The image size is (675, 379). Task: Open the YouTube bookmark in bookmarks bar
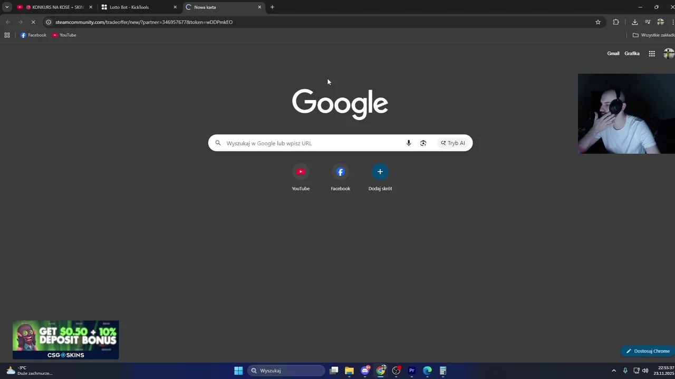tap(64, 35)
